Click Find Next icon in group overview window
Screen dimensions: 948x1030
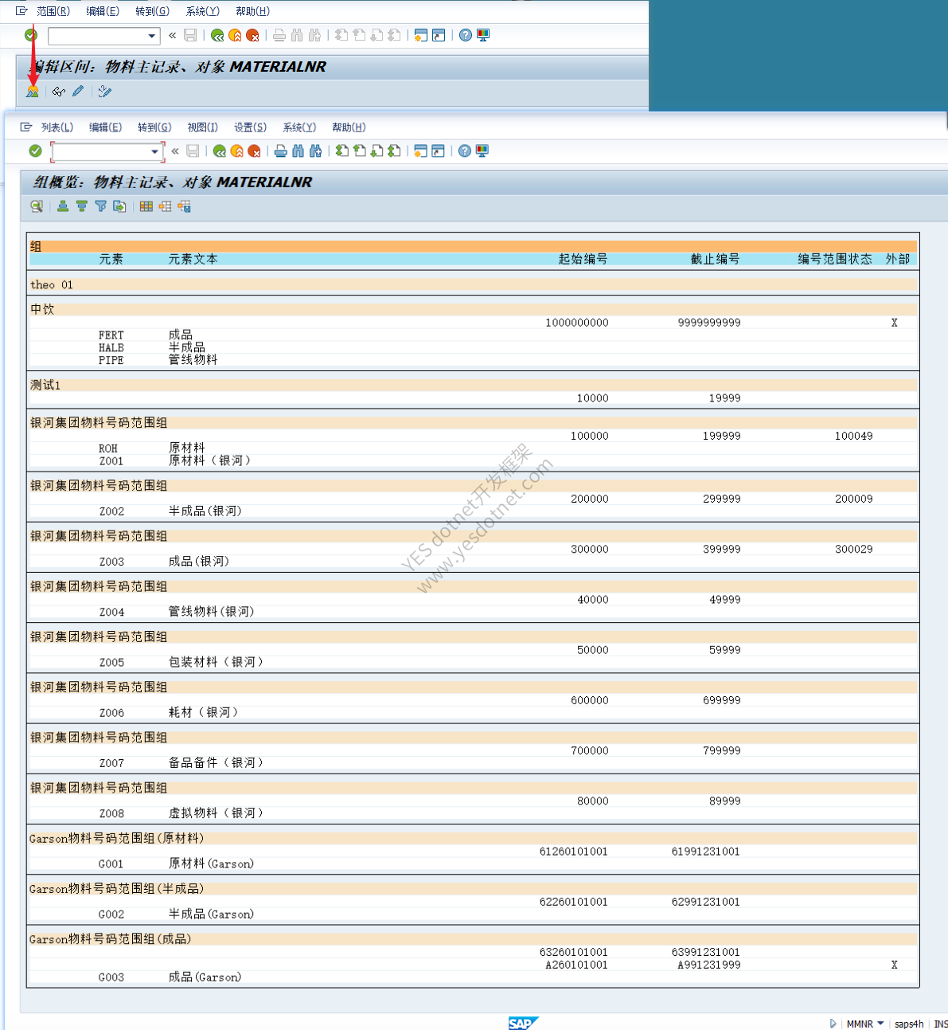pyautogui.click(x=316, y=151)
